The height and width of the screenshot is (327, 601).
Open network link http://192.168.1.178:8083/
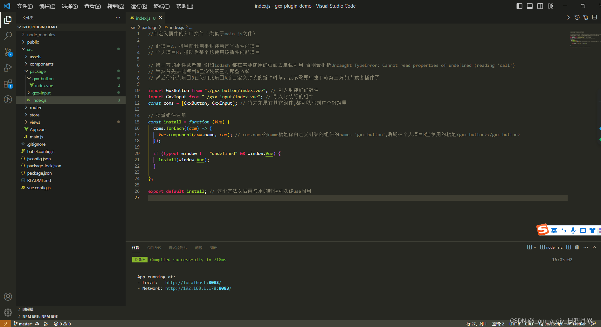coord(198,288)
